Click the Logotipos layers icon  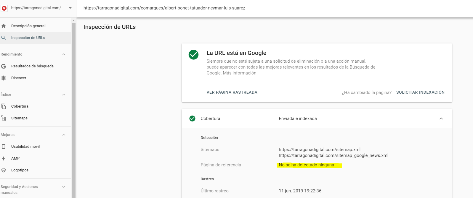4,170
